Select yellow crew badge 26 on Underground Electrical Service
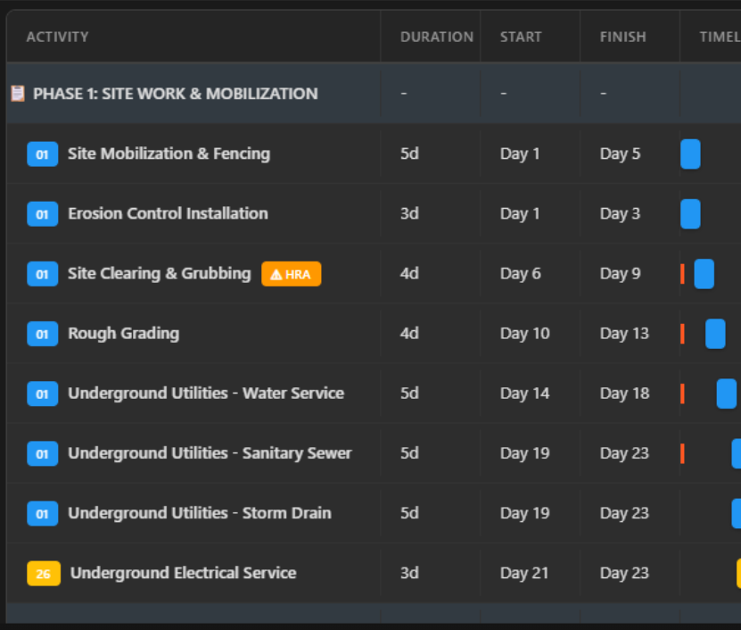Screen dimensions: 741x630 43,573
